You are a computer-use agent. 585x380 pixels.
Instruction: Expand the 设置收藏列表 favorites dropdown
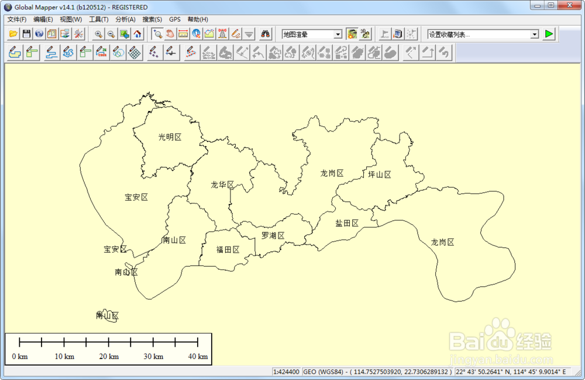[535, 34]
